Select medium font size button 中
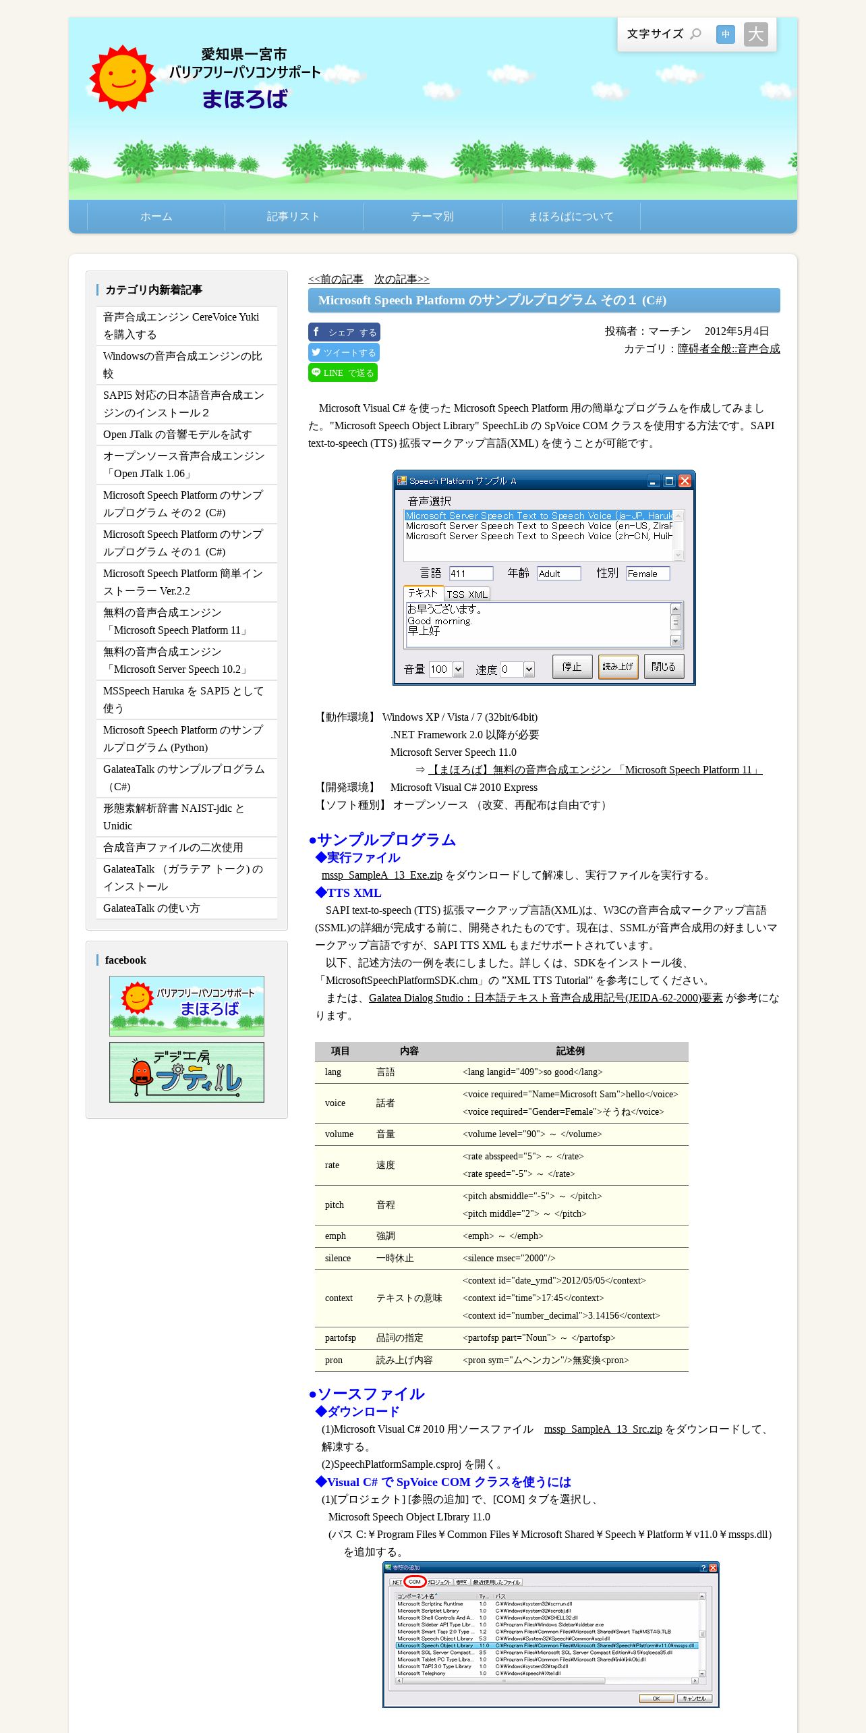Image resolution: width=866 pixels, height=1733 pixels. pyautogui.click(x=726, y=34)
